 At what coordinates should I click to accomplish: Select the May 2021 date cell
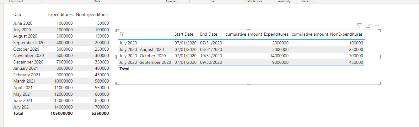click(x=22, y=94)
